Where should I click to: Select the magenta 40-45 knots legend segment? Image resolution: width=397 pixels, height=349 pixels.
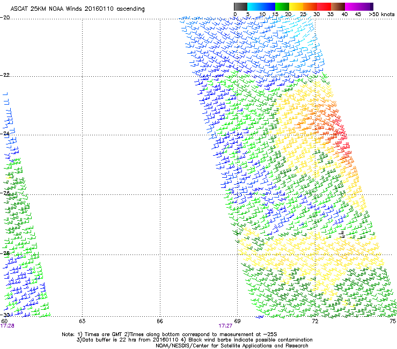pyautogui.click(x=352, y=6)
